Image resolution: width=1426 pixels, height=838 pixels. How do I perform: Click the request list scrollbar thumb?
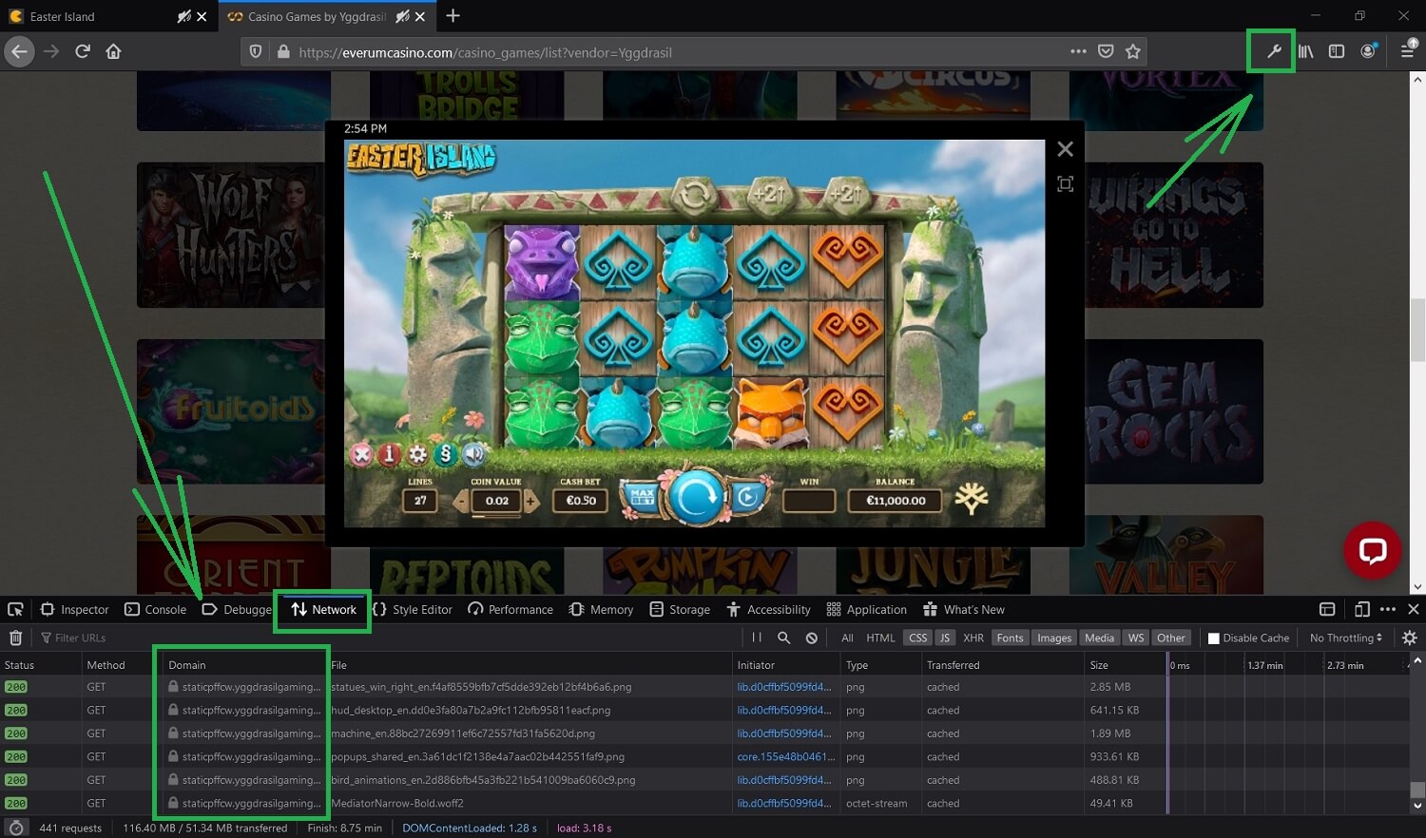[1417, 790]
